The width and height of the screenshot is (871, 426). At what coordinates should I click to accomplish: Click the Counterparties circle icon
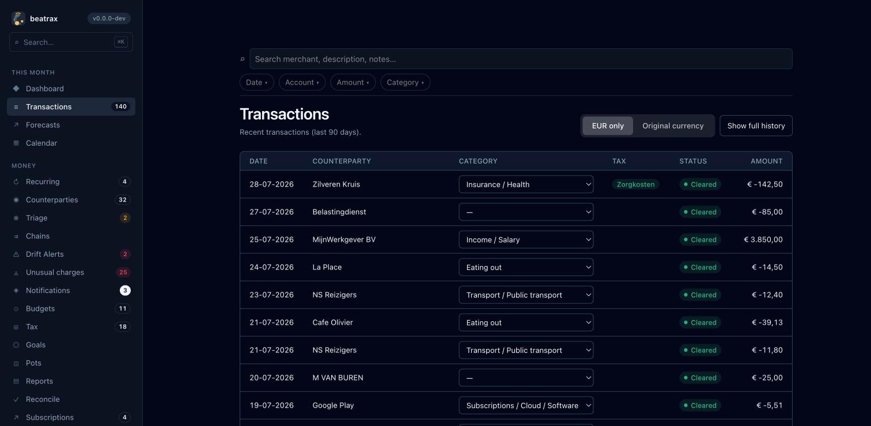pyautogui.click(x=16, y=200)
